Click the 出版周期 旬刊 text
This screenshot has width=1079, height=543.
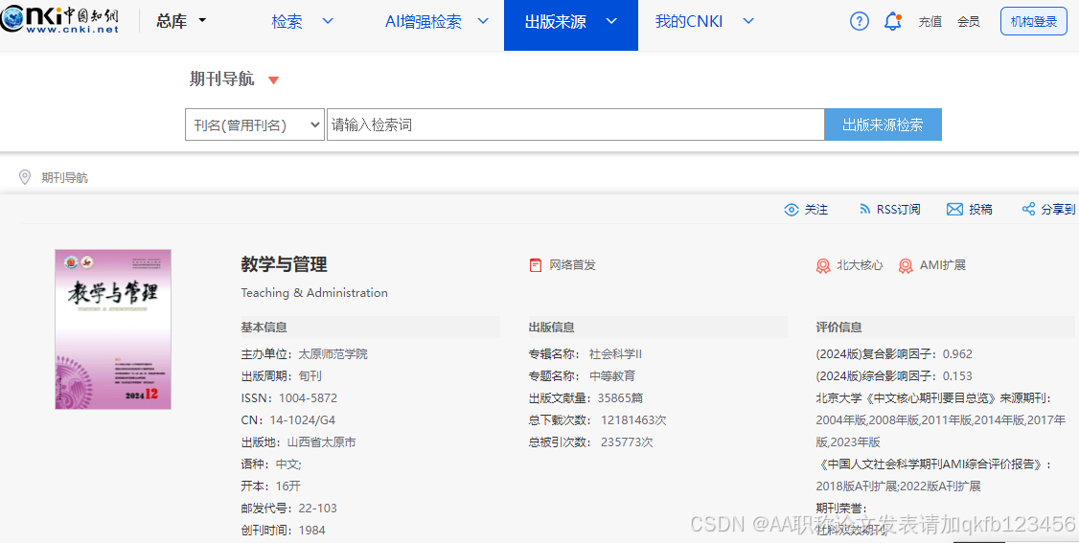282,376
